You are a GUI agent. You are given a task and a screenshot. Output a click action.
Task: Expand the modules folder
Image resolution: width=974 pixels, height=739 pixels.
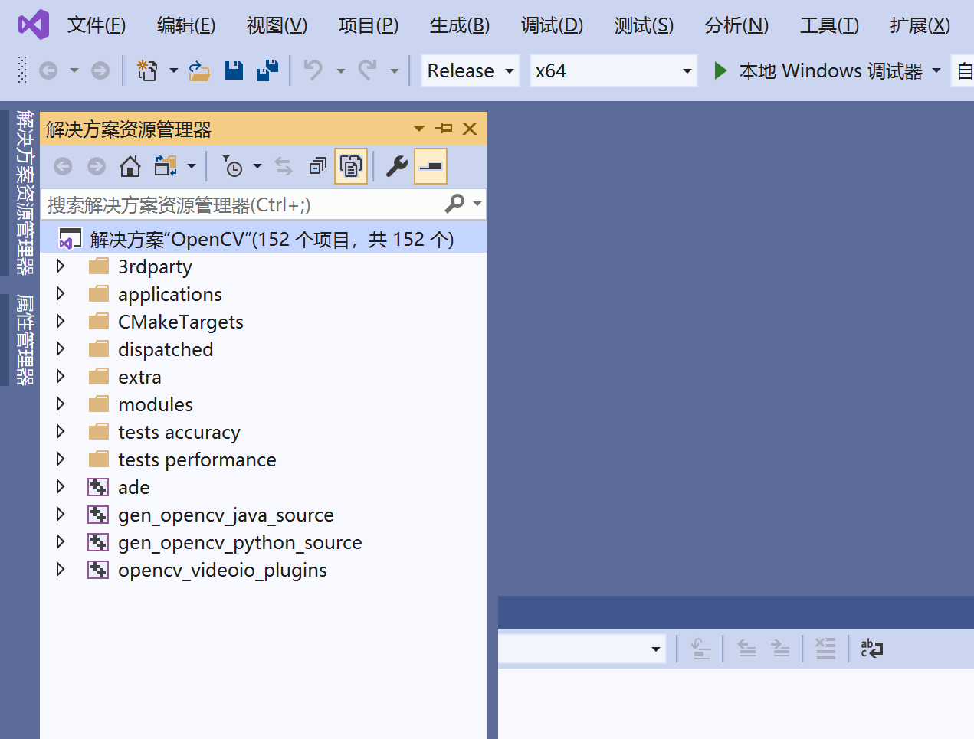click(x=61, y=404)
